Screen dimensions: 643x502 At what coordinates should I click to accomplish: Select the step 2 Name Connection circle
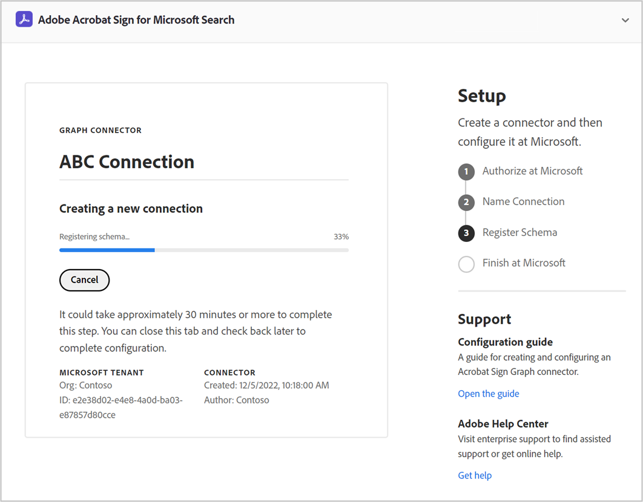(x=466, y=202)
